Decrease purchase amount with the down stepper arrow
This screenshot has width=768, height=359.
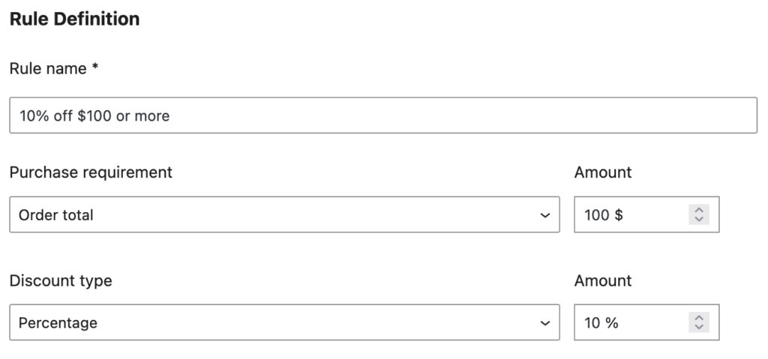click(699, 220)
